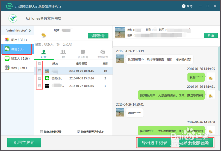Open 联系人 (116) category
The height and width of the screenshot is (151, 222).
pyautogui.click(x=17, y=58)
